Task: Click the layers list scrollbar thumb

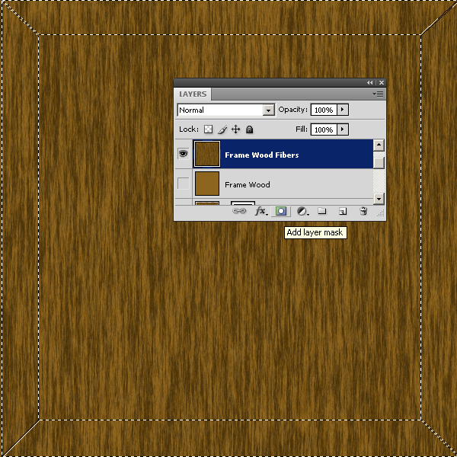Action: [379, 163]
